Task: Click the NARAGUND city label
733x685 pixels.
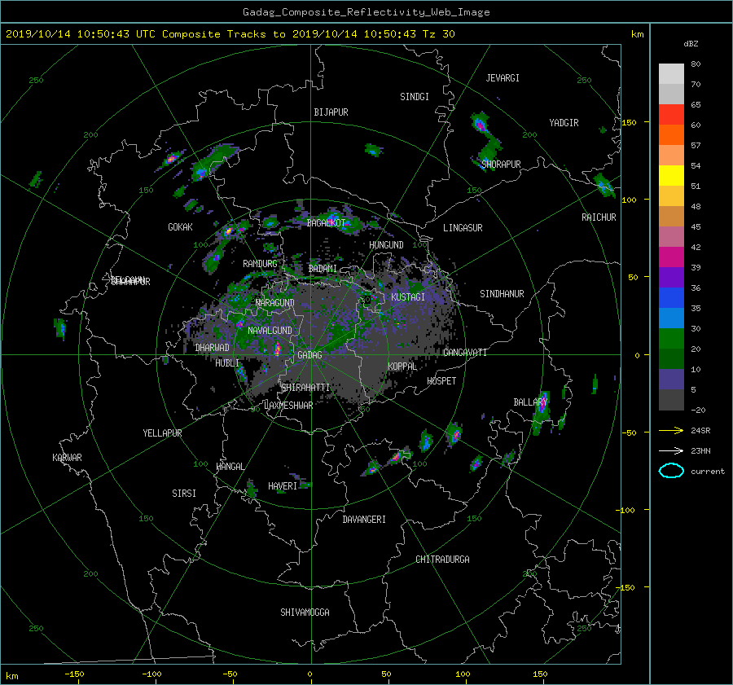Action: coord(275,302)
